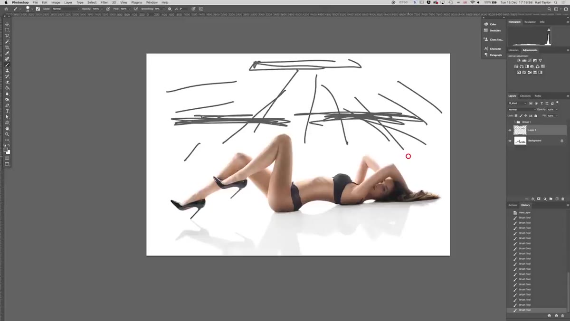Delete the current history state
The image size is (570, 321).
pyautogui.click(x=563, y=315)
